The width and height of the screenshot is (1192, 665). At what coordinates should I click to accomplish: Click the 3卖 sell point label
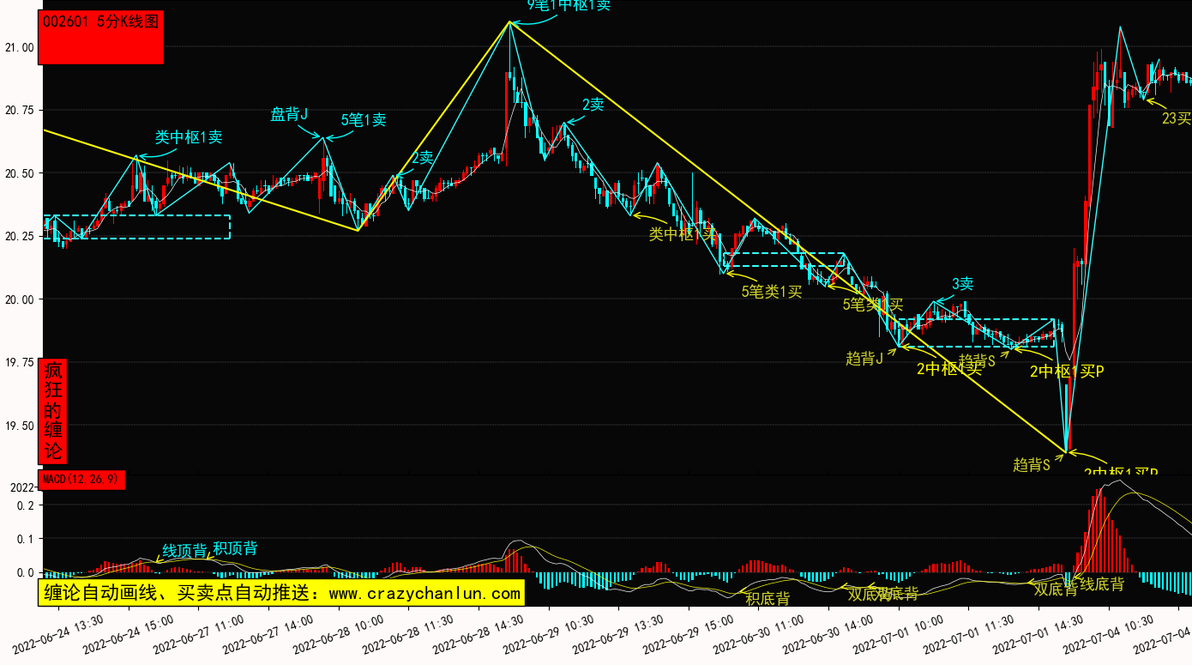[x=963, y=284]
